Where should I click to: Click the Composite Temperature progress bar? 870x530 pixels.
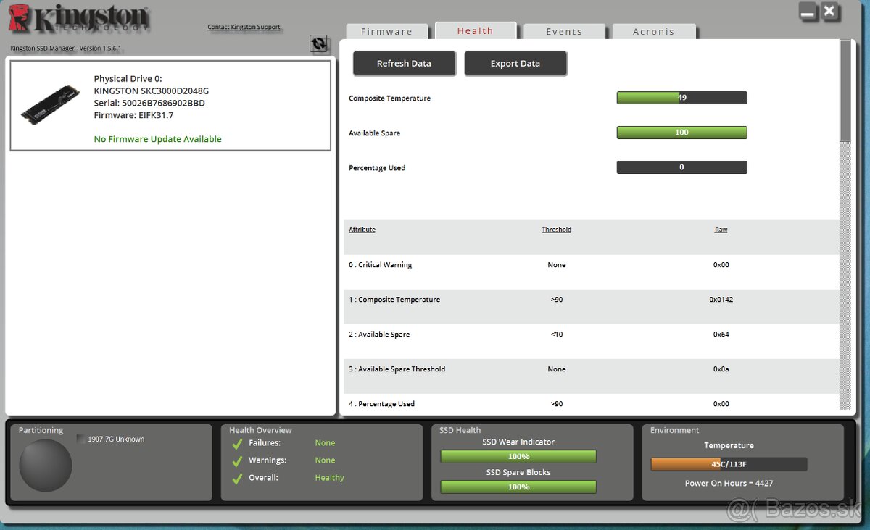pos(681,98)
